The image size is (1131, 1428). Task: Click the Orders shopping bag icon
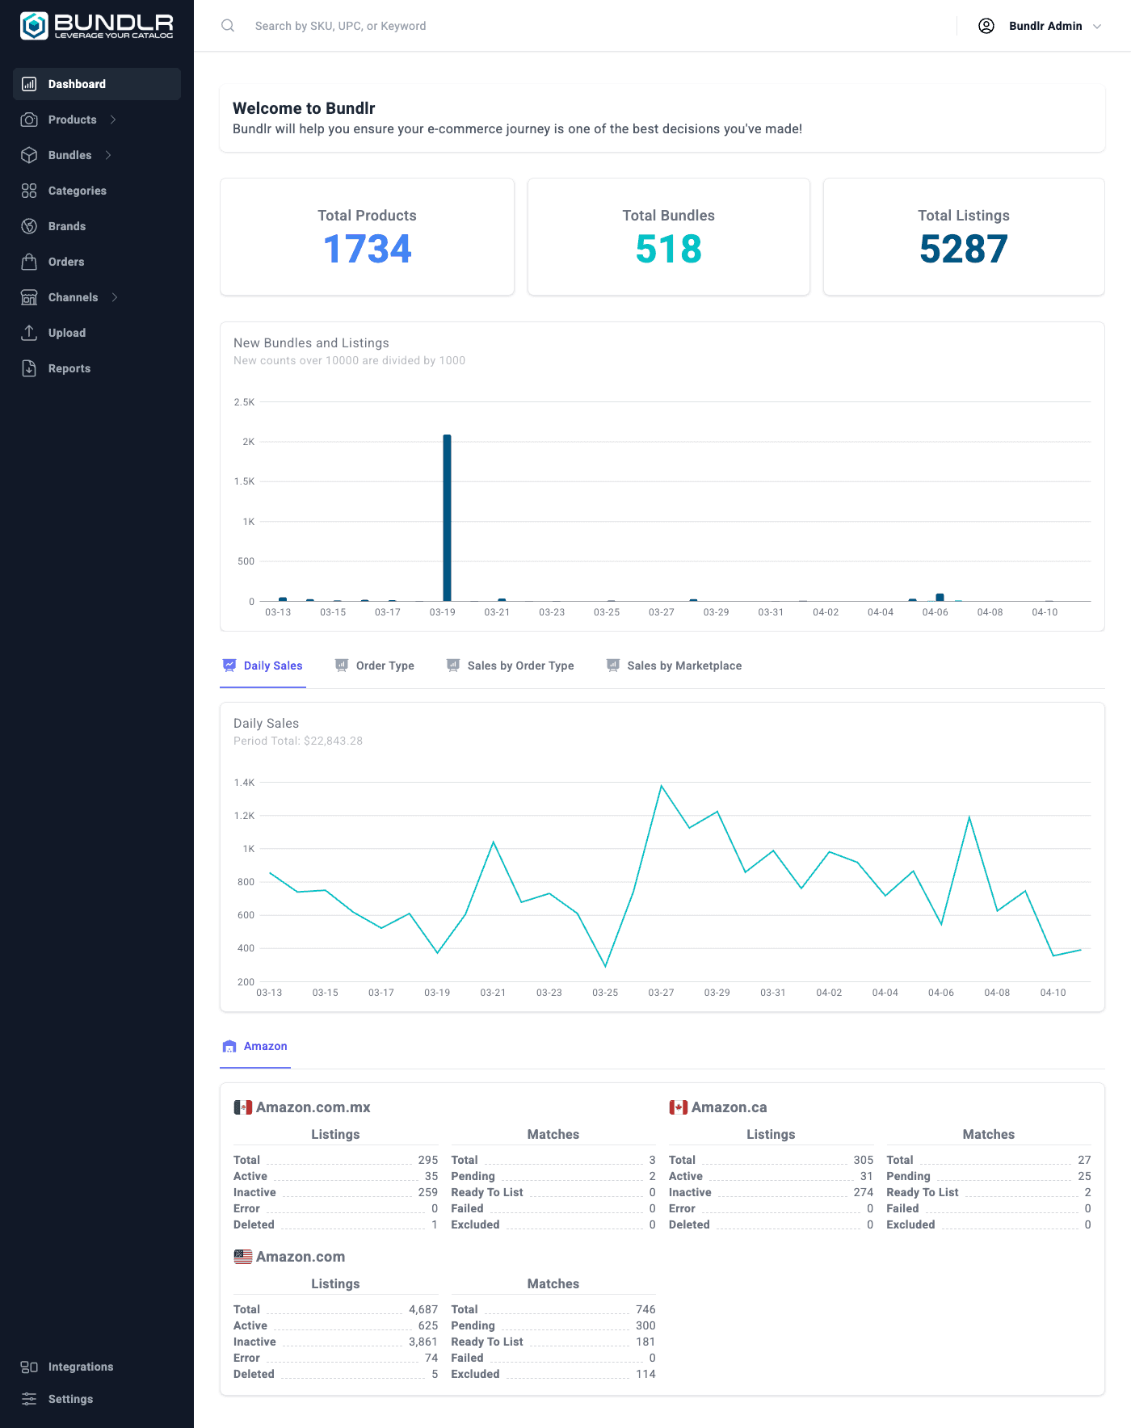29,262
